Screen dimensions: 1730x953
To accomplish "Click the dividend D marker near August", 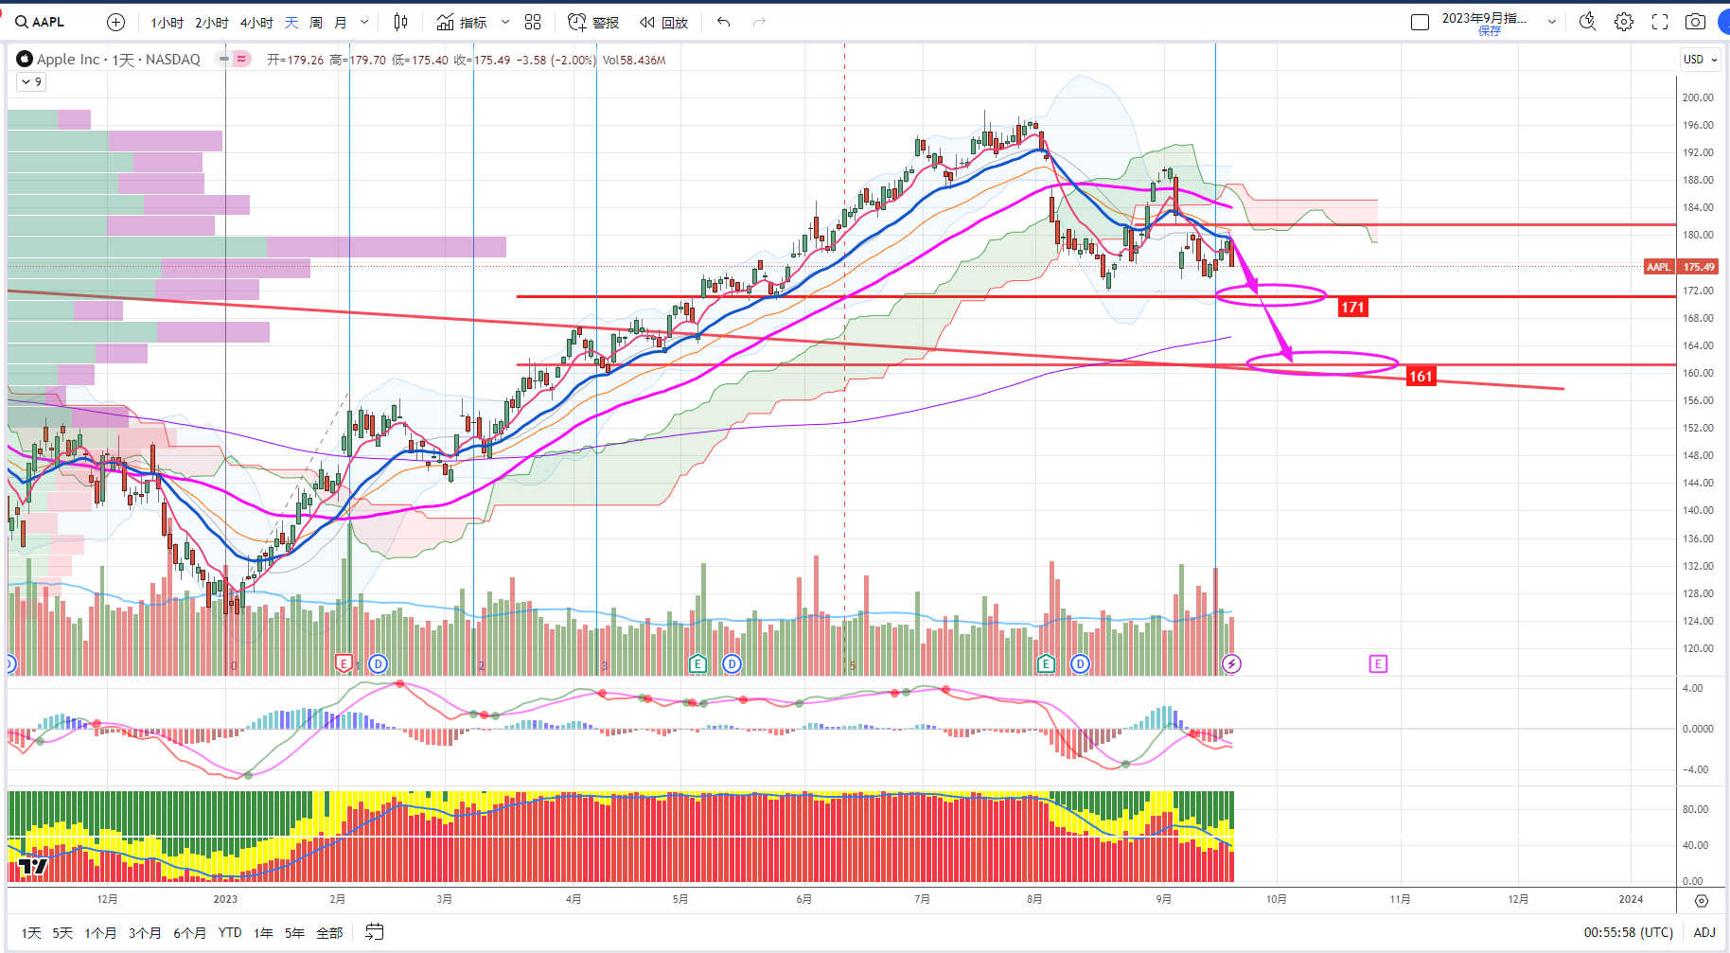I will point(1080,663).
